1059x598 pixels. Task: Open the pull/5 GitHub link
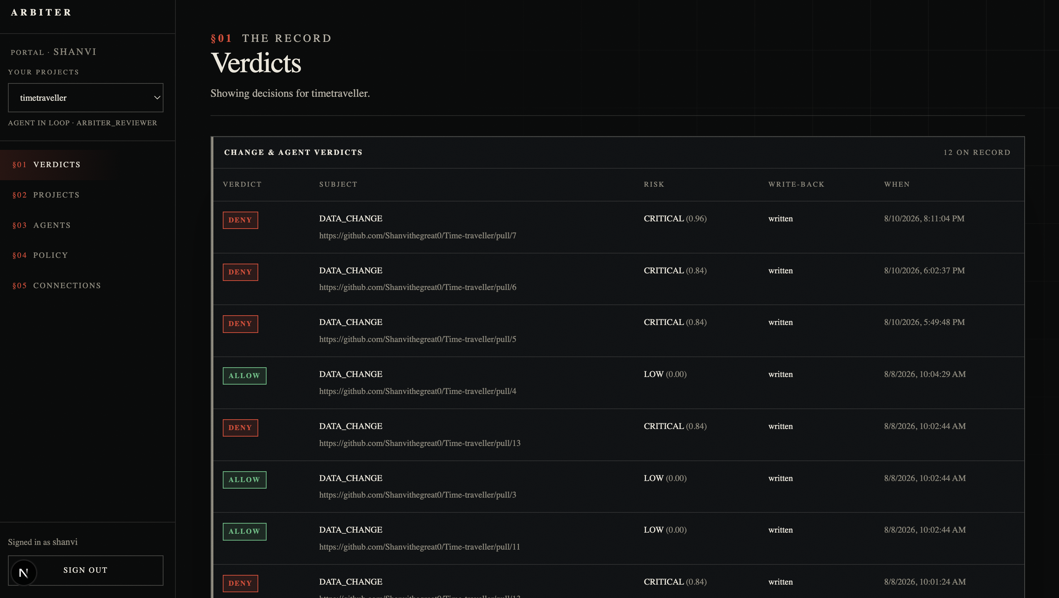[417, 339]
